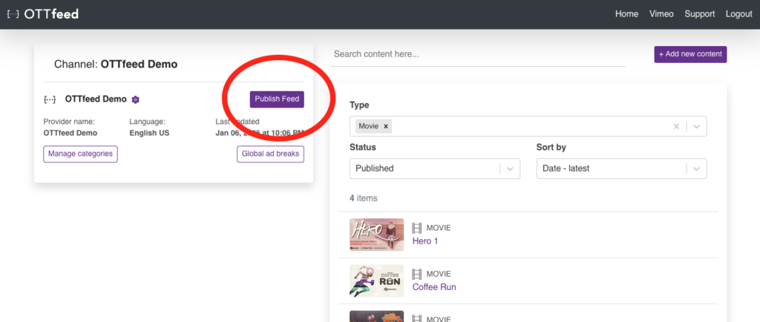Open Manage categories
The image size is (760, 322).
pyautogui.click(x=80, y=154)
